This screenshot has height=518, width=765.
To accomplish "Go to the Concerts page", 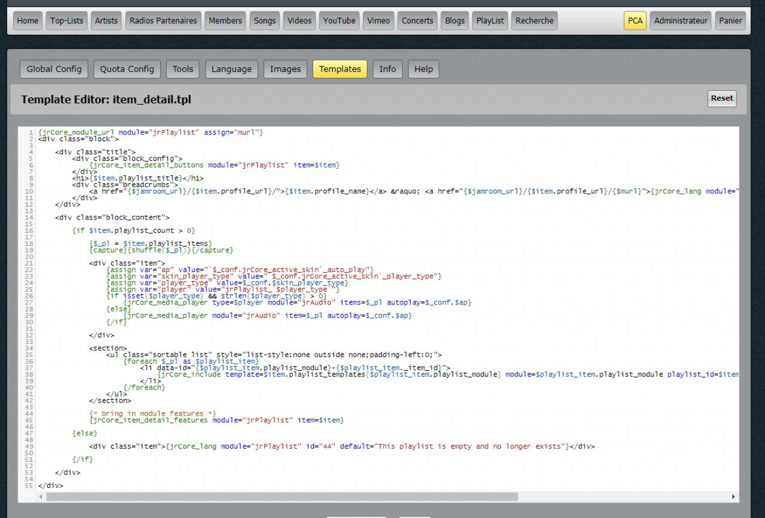I will [x=417, y=20].
